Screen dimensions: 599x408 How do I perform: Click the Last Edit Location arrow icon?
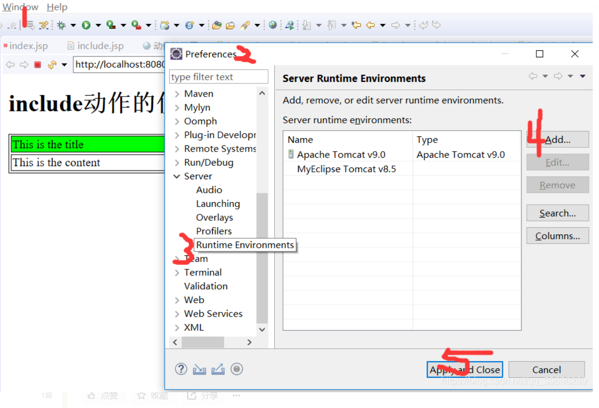(356, 25)
